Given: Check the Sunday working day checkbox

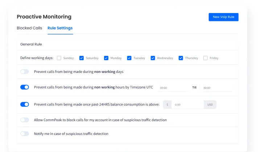Looking at the screenshot, I should [59, 58].
